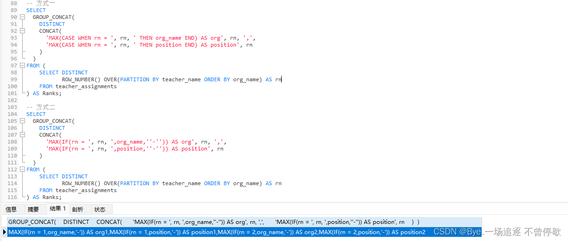Collapse the GROUP_CONCAT block on line 90
568x241 pixels.
tap(22, 17)
